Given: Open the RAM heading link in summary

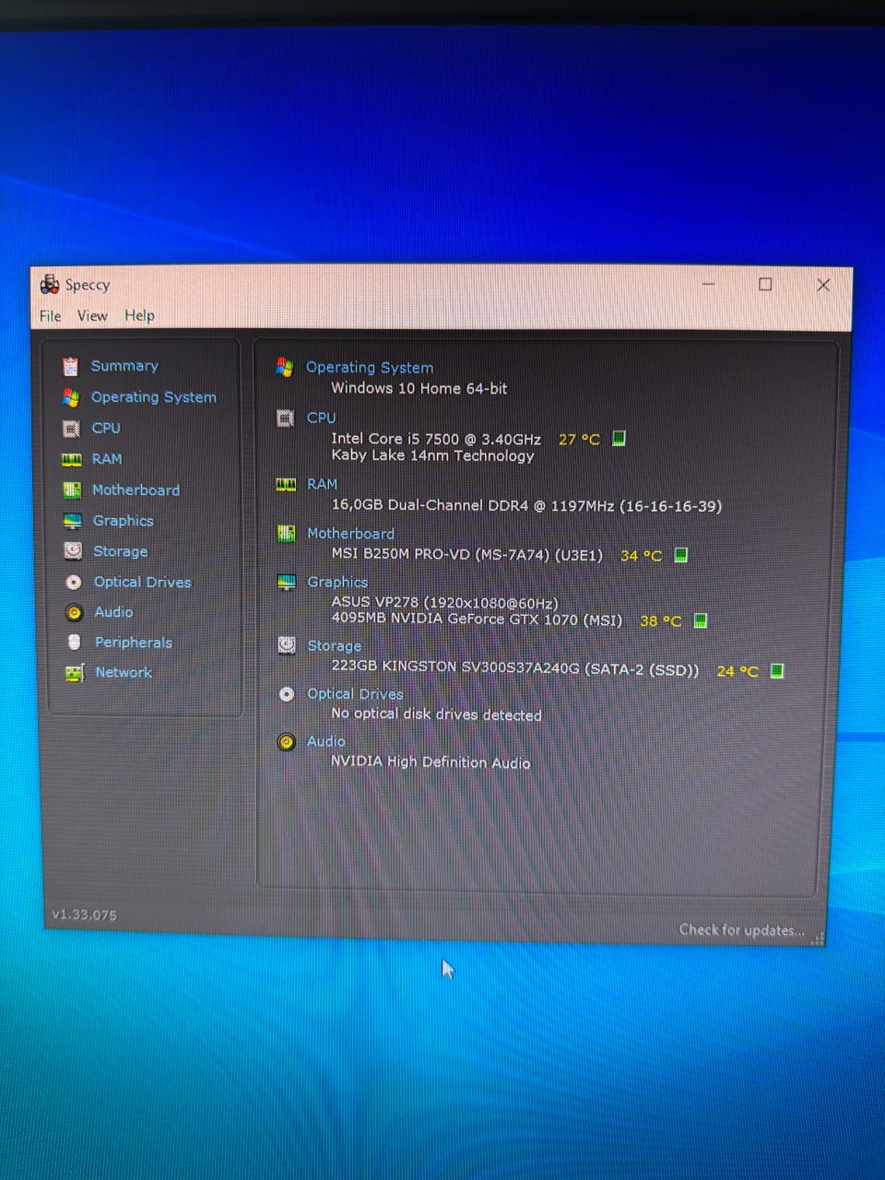Looking at the screenshot, I should 322,484.
